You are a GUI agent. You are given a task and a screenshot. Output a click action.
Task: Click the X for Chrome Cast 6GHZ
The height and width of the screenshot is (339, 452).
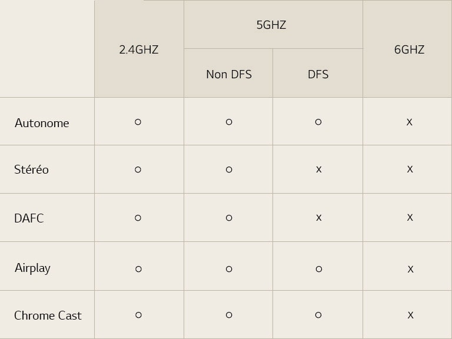410,315
